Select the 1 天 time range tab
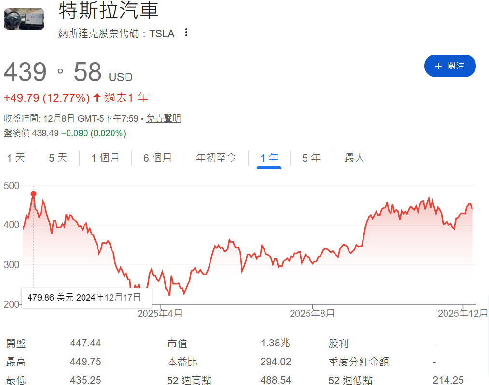 (x=16, y=158)
